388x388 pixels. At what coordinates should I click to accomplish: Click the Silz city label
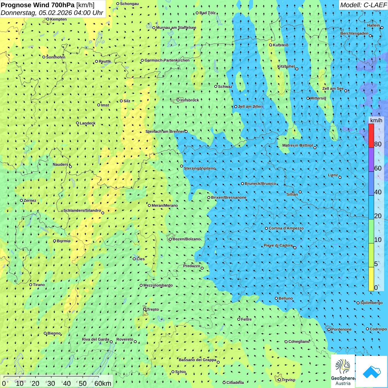127,101
